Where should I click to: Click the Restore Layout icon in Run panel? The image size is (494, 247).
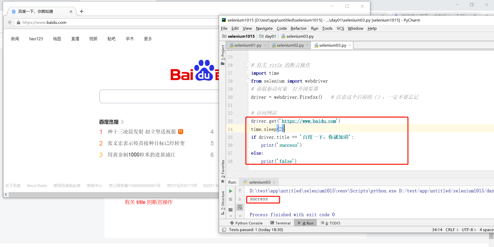point(231,210)
